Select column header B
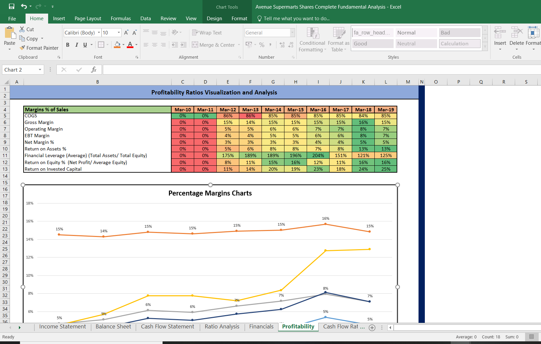This screenshot has width=541, height=344. [x=98, y=82]
